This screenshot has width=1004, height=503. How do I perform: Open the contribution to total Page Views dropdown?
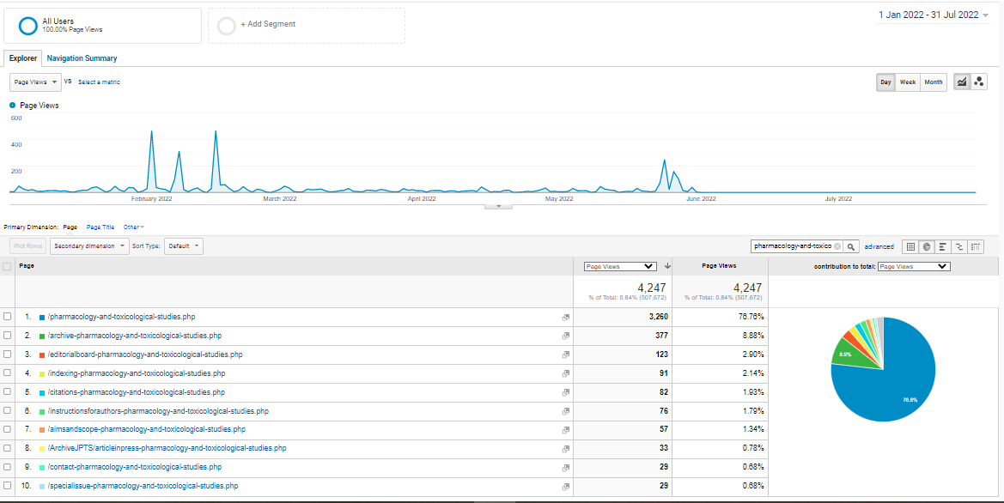(914, 266)
